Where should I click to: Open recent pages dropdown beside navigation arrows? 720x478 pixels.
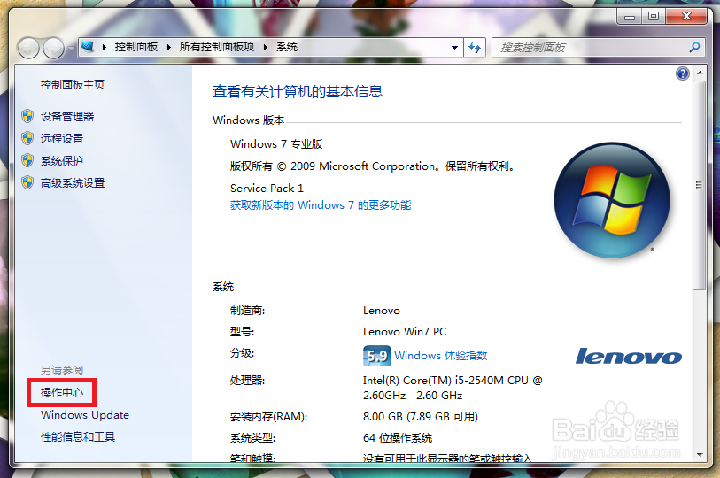click(71, 48)
